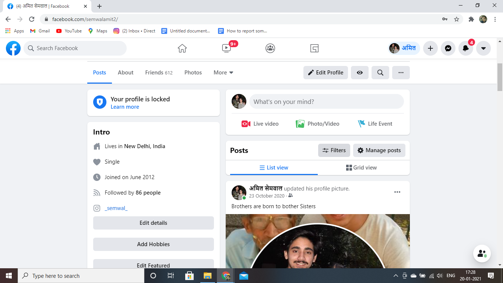
Task: Go to Facebook Home feed icon
Action: [x=182, y=48]
